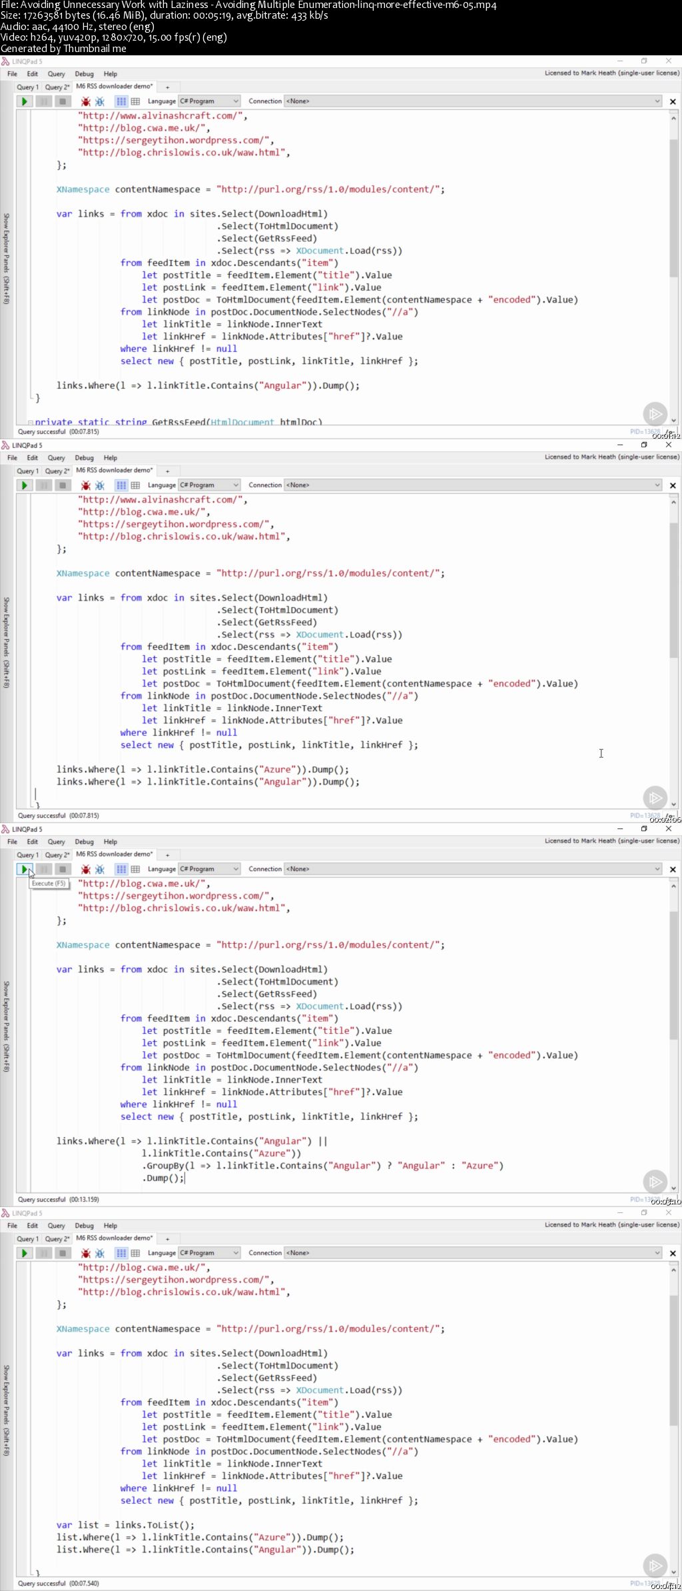682x1591 pixels.
Task: Add new query tab with plus in bottom frame
Action: [168, 1239]
